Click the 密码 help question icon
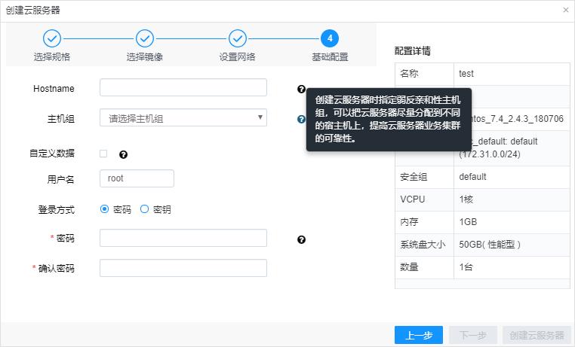This screenshot has width=575, height=347. click(x=301, y=239)
